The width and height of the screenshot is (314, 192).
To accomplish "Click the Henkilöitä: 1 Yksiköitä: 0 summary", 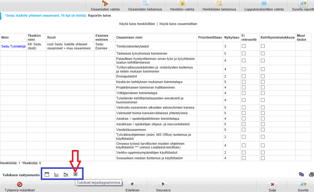I will [20, 163].
